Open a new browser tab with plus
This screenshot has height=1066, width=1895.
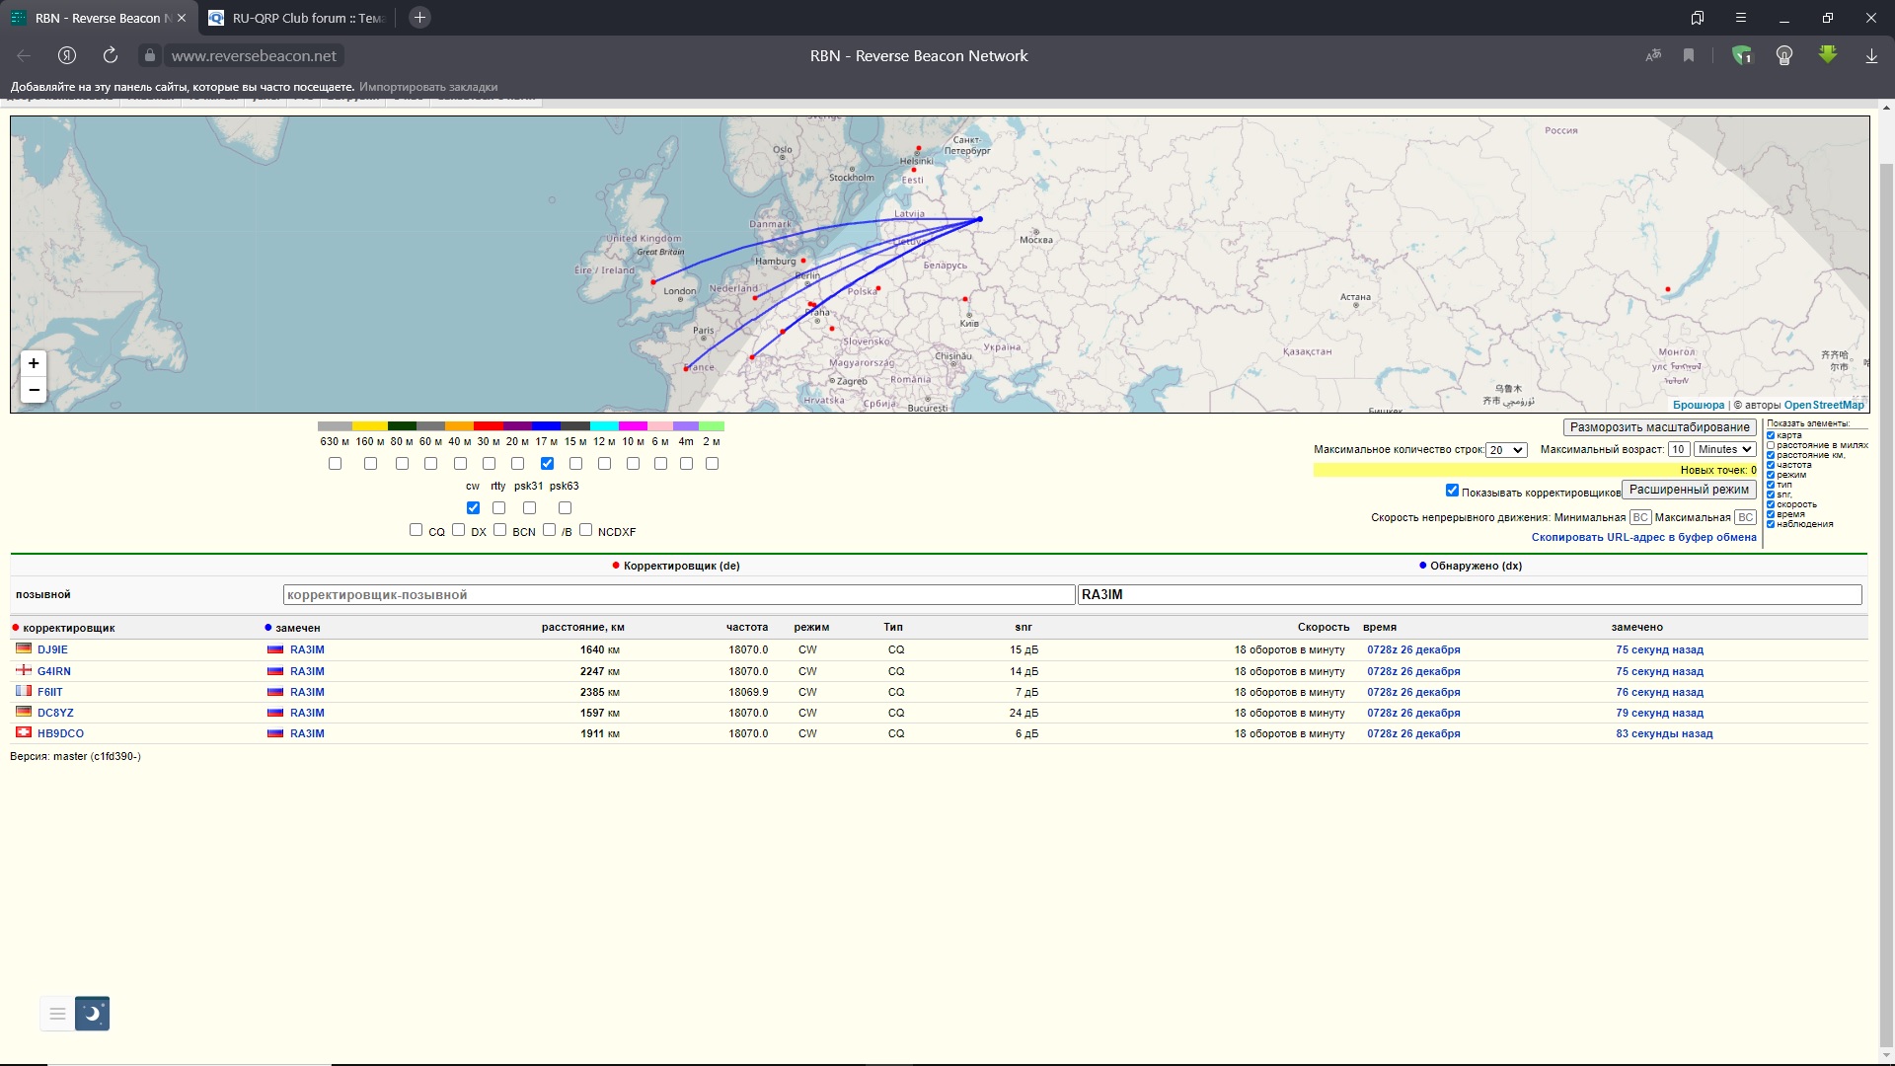click(419, 18)
